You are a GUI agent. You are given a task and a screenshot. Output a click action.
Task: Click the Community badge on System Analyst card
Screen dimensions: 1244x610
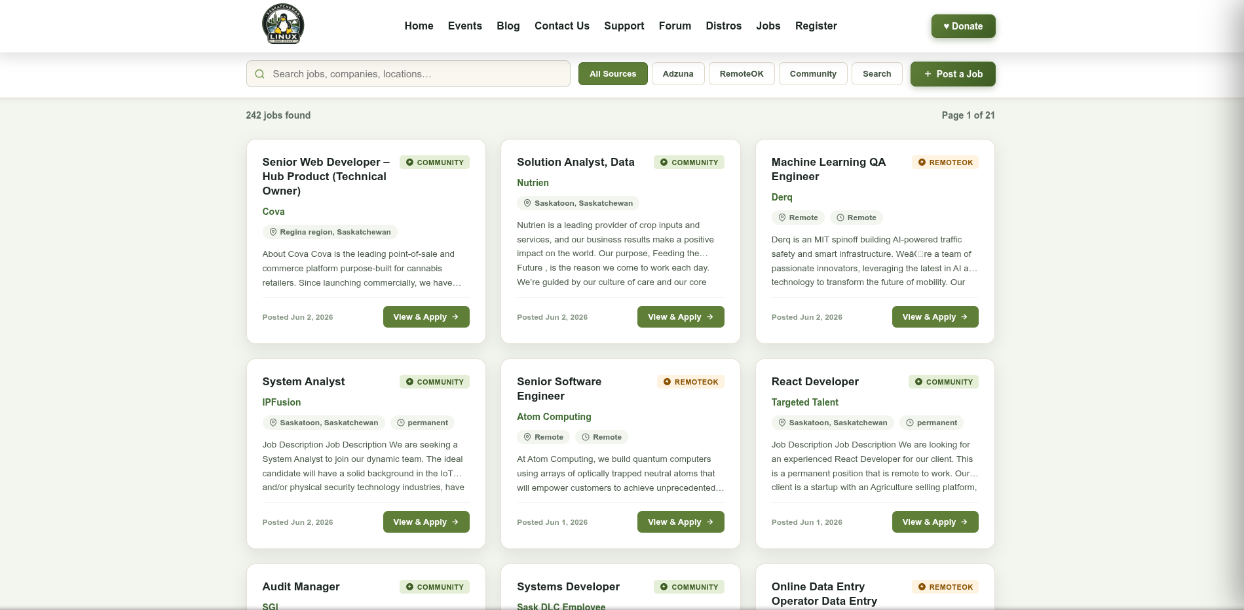click(434, 382)
